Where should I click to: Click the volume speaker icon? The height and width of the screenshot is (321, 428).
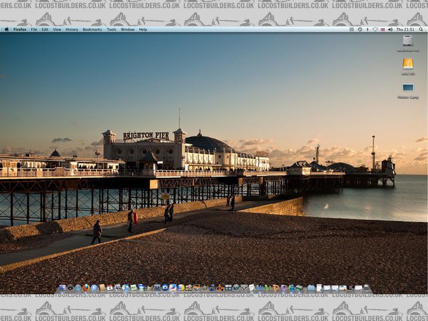391,29
